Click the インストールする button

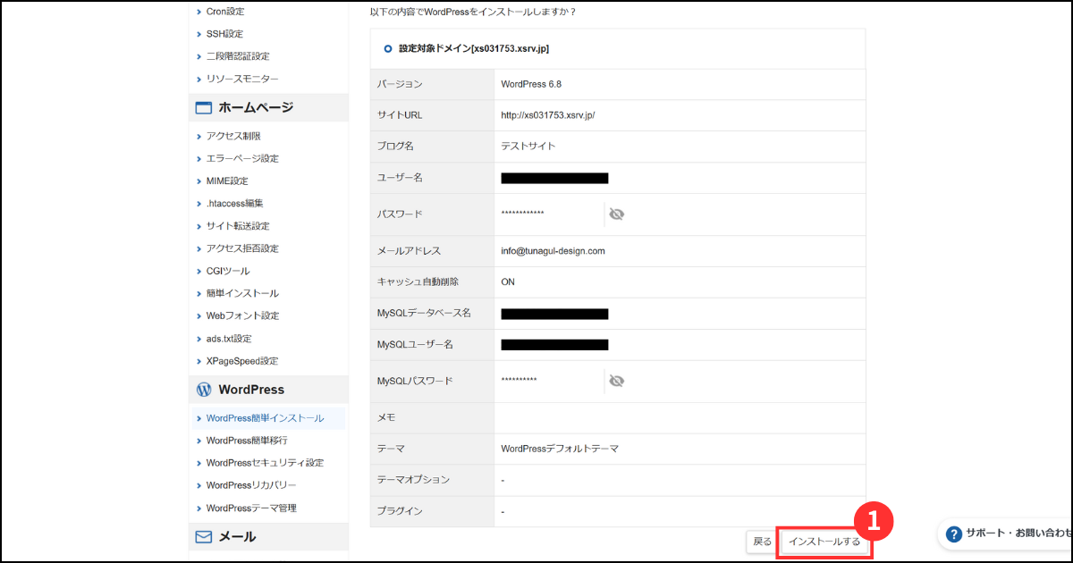[x=824, y=542]
